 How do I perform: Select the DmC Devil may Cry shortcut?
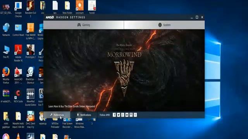click(30, 120)
